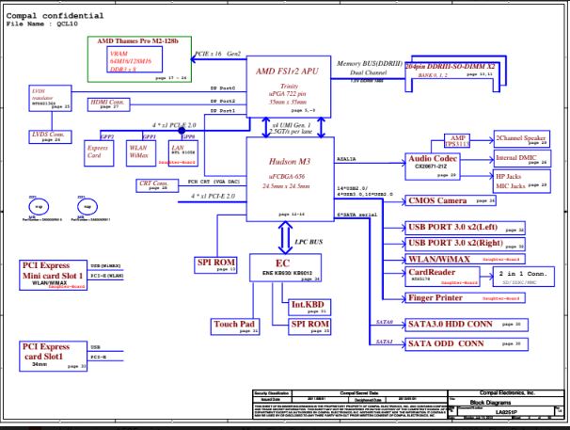
Task: Select the Finger Printer box
Action: point(465,298)
